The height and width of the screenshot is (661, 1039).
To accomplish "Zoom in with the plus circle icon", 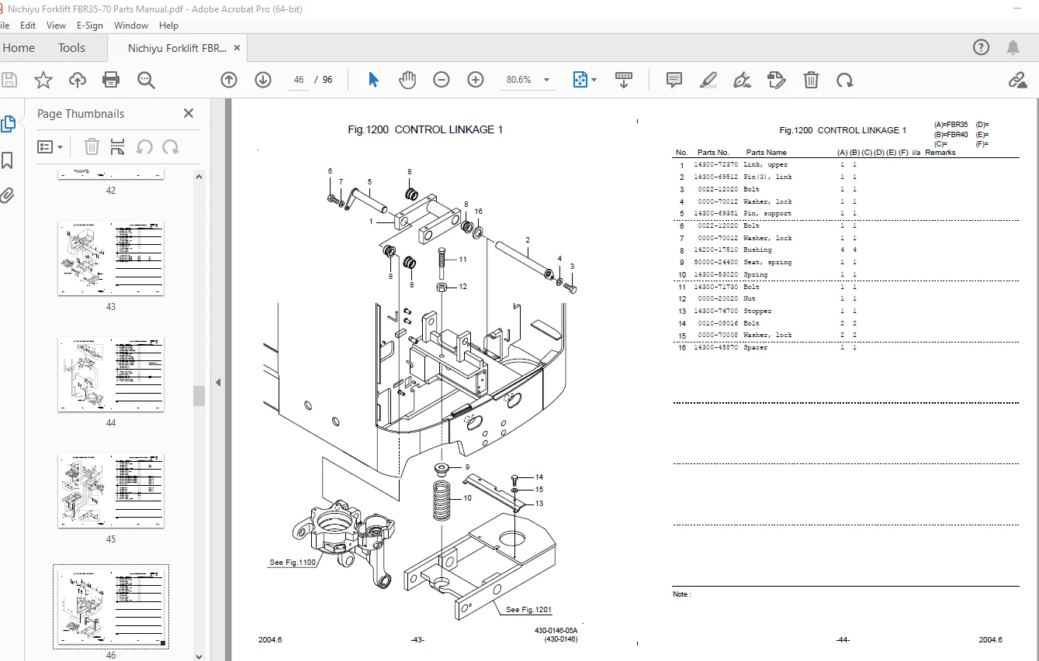I will [476, 80].
